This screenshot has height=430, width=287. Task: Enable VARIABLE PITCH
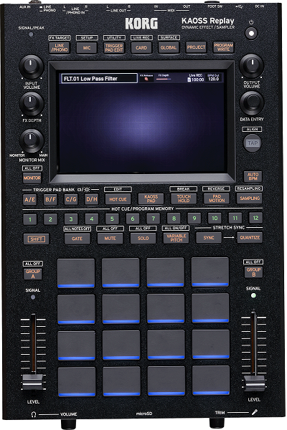click(x=176, y=238)
